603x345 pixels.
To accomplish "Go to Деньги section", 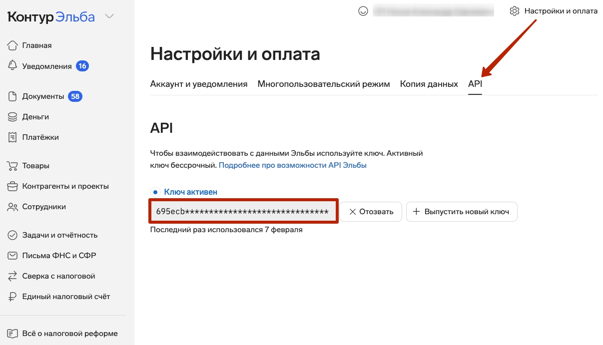I will tap(35, 117).
